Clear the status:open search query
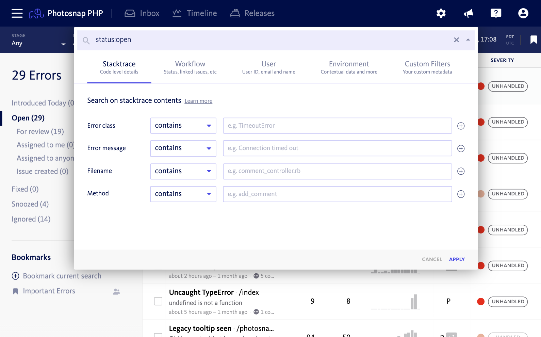 pyautogui.click(x=456, y=40)
